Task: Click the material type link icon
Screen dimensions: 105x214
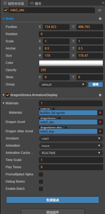Action: 51,109
